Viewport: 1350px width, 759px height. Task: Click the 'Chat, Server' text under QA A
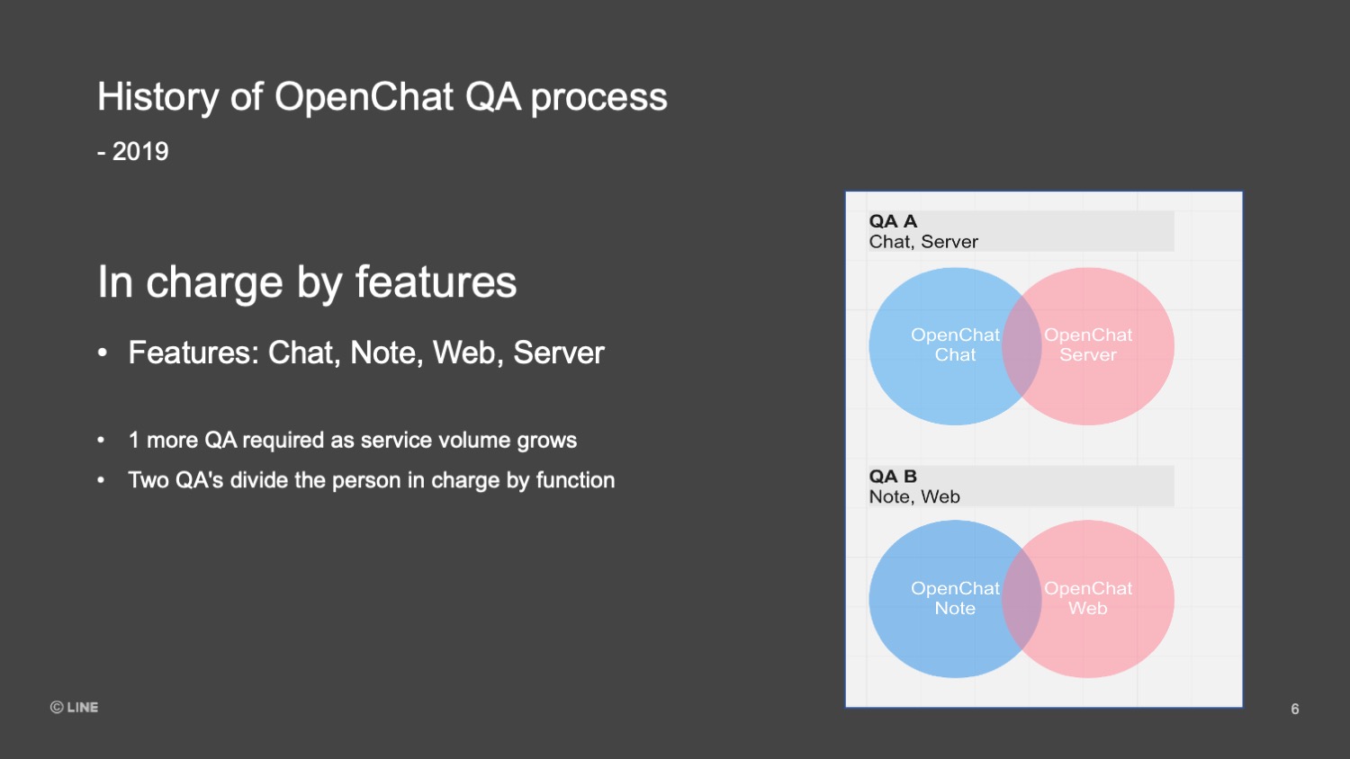(x=923, y=242)
